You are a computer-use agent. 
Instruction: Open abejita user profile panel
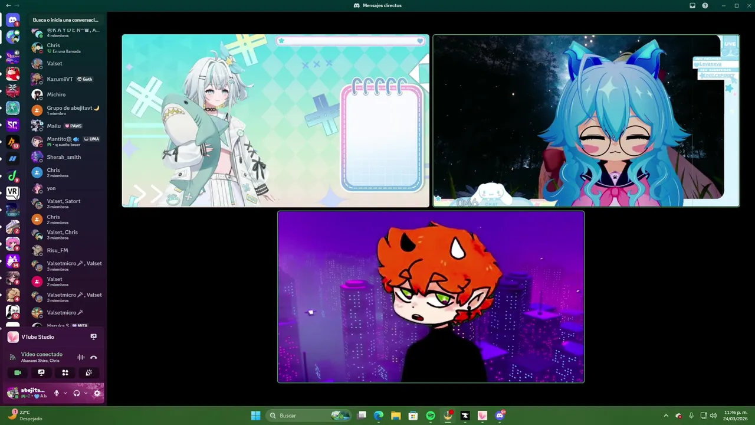point(28,393)
